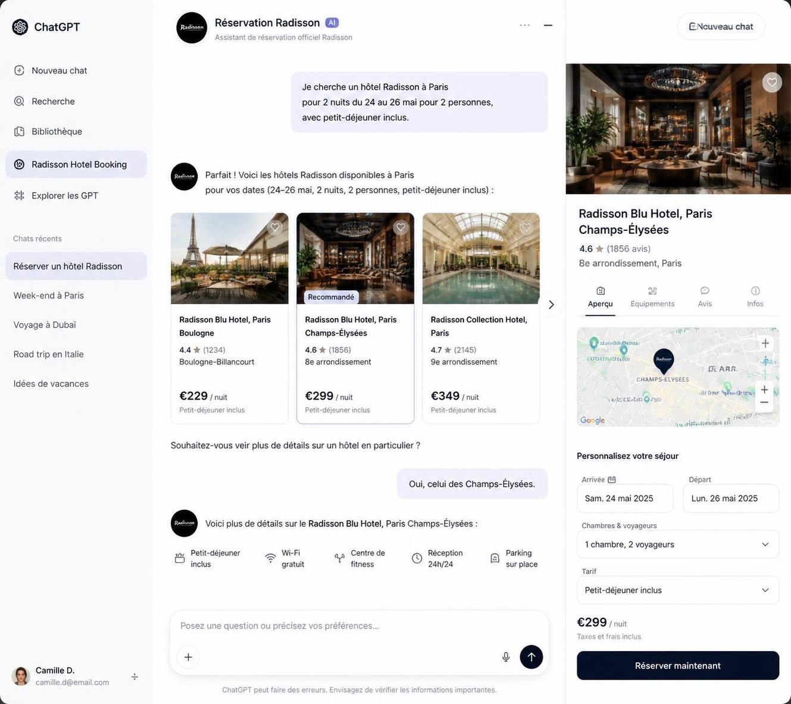Image resolution: width=791 pixels, height=704 pixels.
Task: Open the Chambres & voyageurs dropdown
Action: [x=678, y=544]
